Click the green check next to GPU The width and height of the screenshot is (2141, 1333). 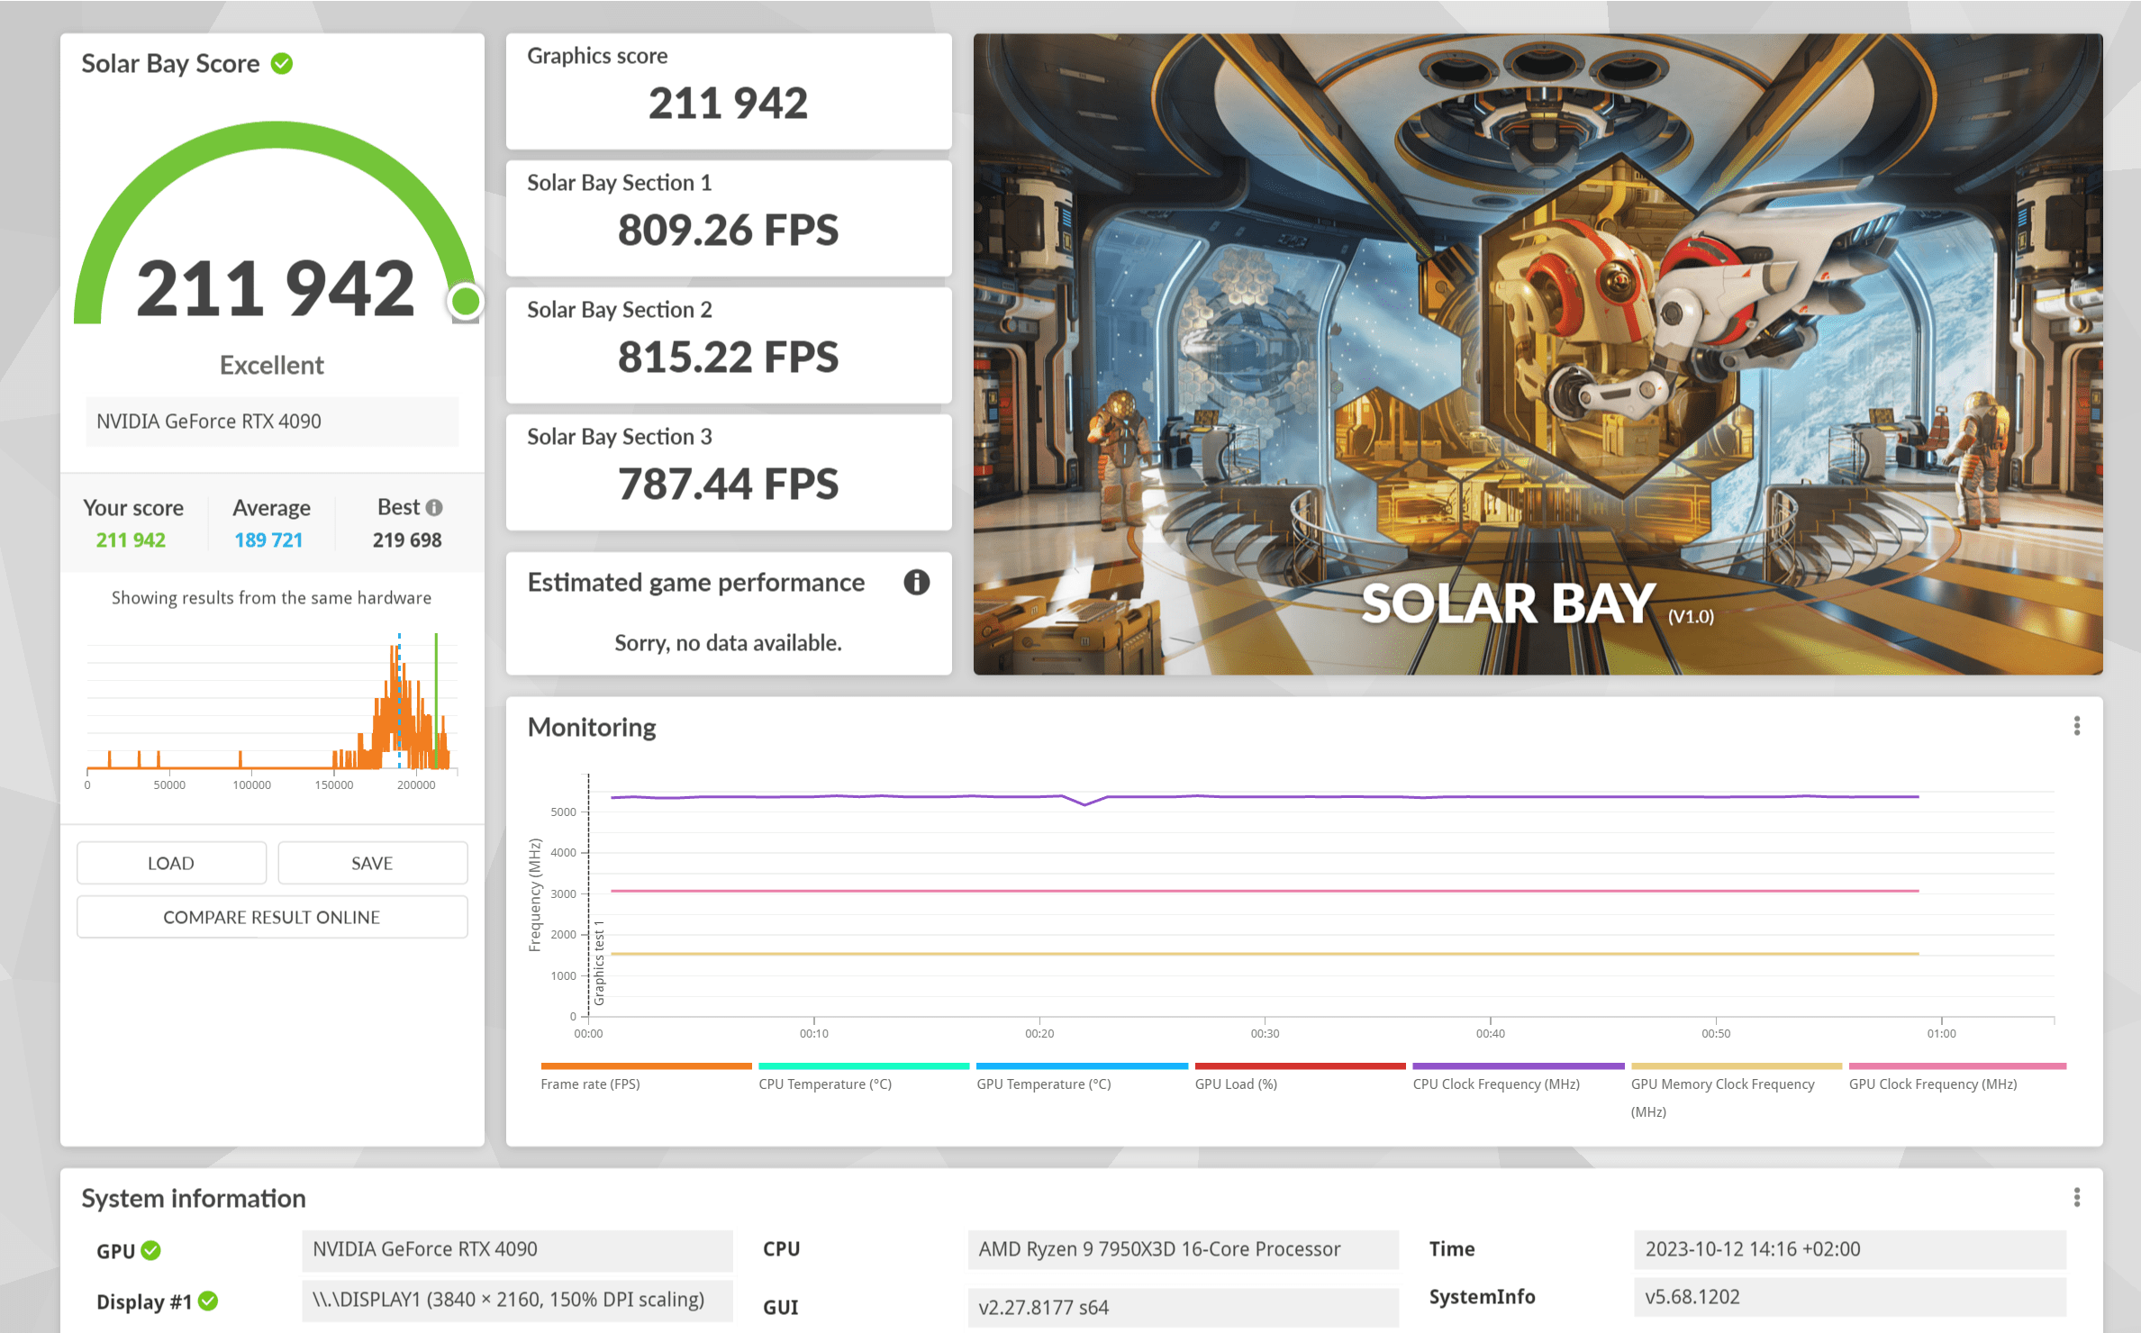coord(151,1250)
